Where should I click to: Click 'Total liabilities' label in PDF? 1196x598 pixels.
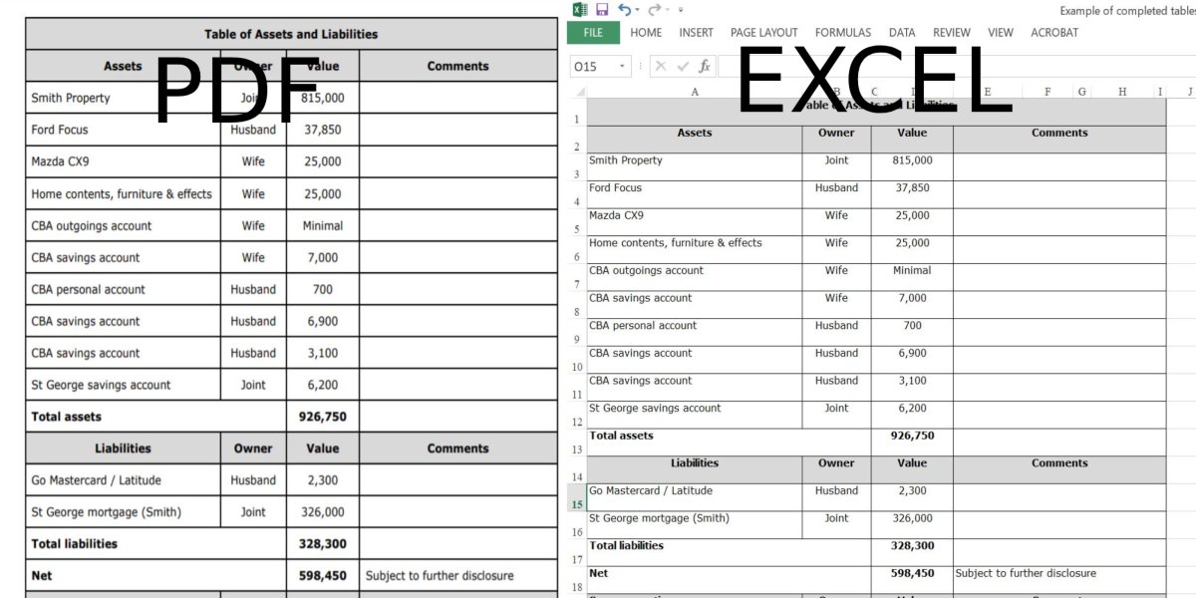pos(74,544)
